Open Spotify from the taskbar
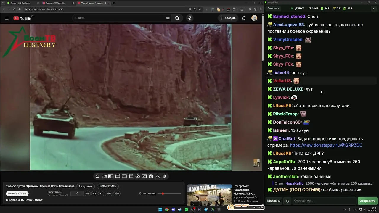Image resolution: width=379 pixels, height=213 pixels. (187, 209)
